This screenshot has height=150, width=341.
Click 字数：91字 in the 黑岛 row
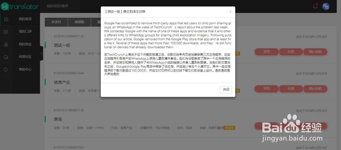tap(61, 128)
